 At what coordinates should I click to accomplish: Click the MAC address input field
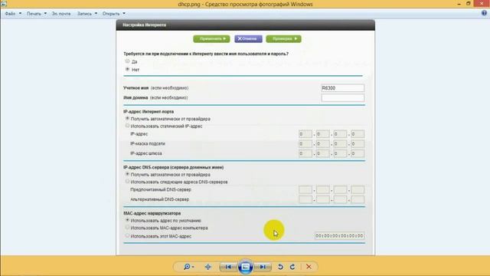click(x=339, y=235)
